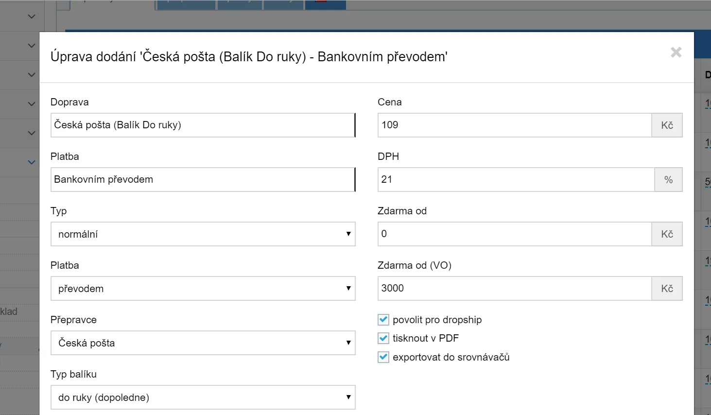Click the Kč addon beside Zdarma od 0

[x=667, y=234]
